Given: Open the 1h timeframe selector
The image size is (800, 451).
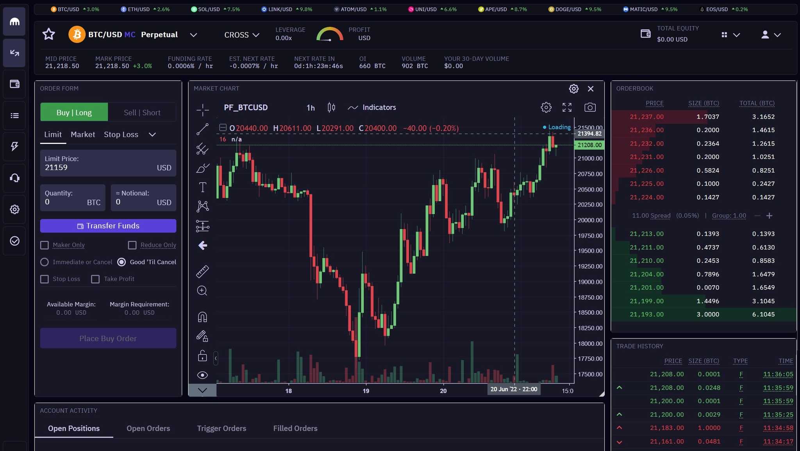Looking at the screenshot, I should [310, 108].
